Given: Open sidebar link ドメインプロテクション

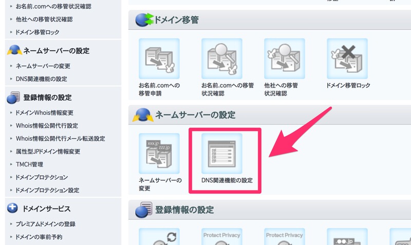Looking at the screenshot, I should 42,177.
